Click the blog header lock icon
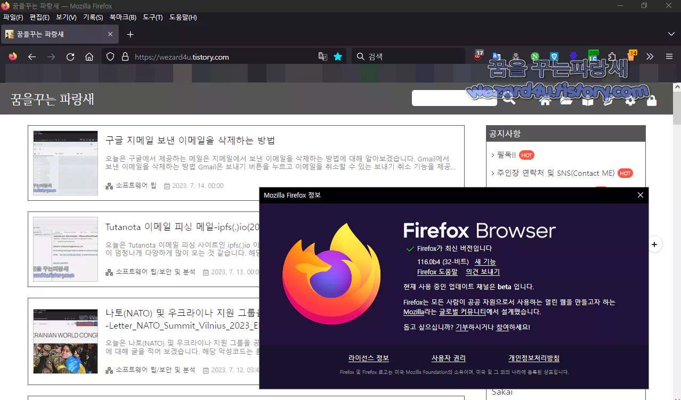 (x=651, y=100)
